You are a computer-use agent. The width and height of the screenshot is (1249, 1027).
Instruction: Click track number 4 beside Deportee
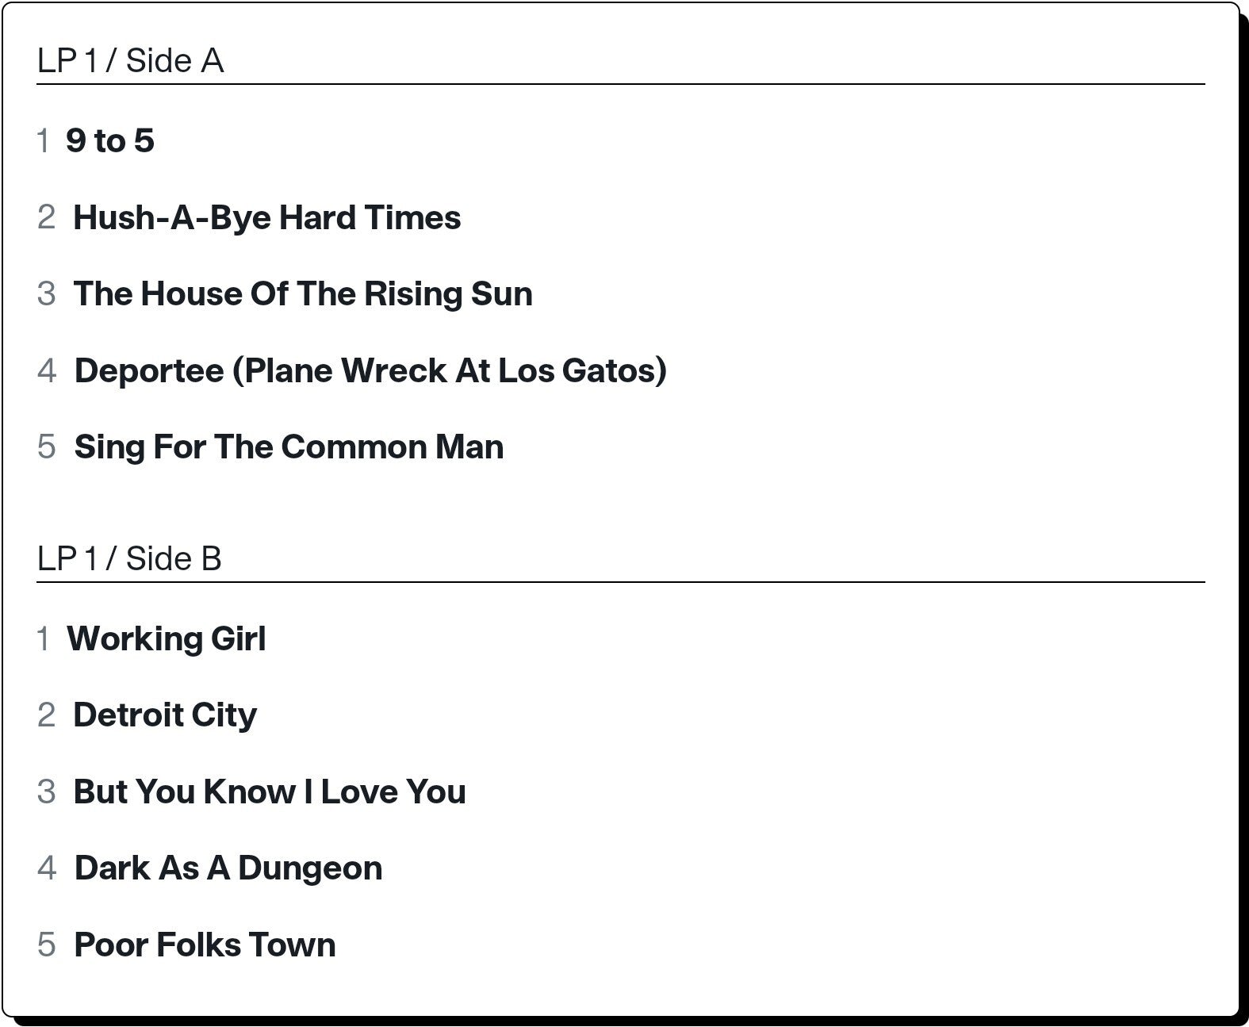(46, 370)
